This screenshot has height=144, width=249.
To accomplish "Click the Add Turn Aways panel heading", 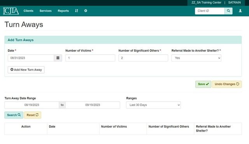I will [21, 40].
